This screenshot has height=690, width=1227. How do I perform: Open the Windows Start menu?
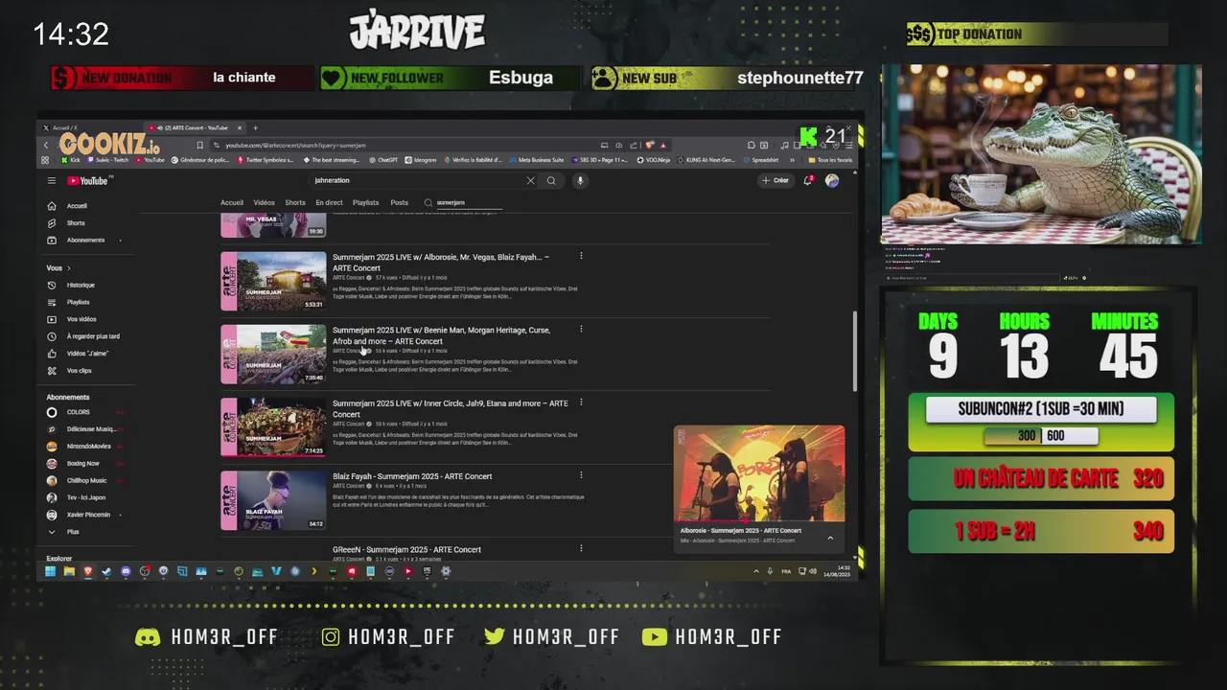tap(50, 571)
